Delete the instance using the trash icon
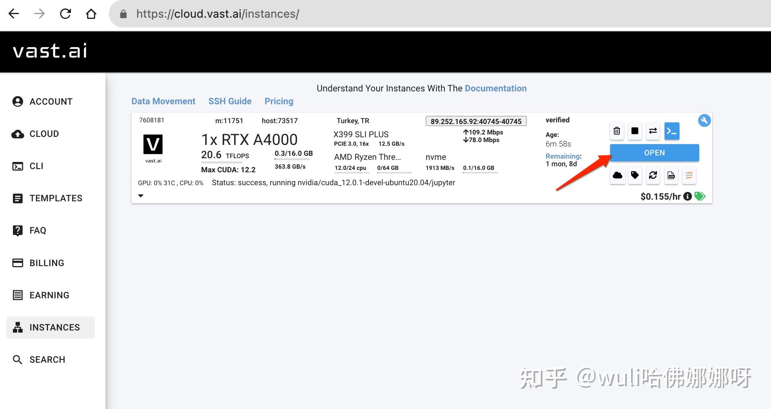The height and width of the screenshot is (409, 771). pos(617,131)
